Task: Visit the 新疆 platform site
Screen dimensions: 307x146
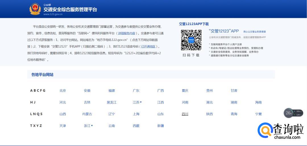Action: (x=161, y=126)
